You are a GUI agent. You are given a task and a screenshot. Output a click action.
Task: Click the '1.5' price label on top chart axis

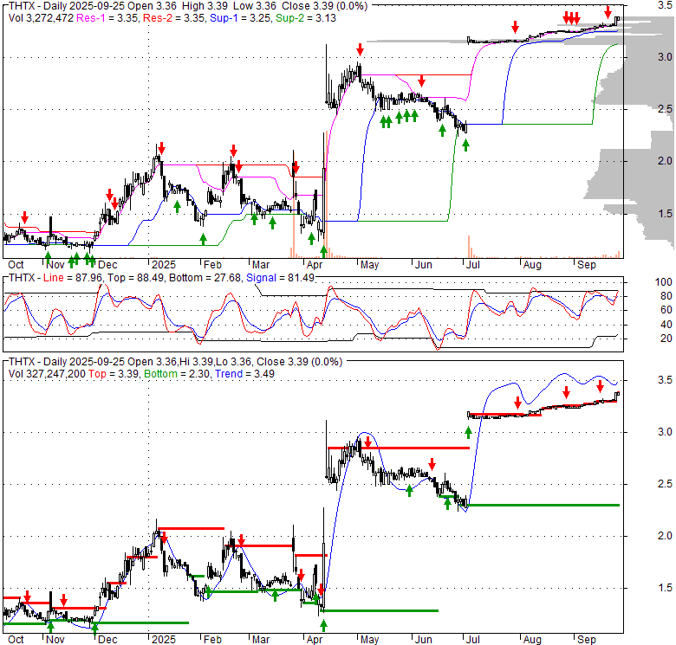(665, 214)
